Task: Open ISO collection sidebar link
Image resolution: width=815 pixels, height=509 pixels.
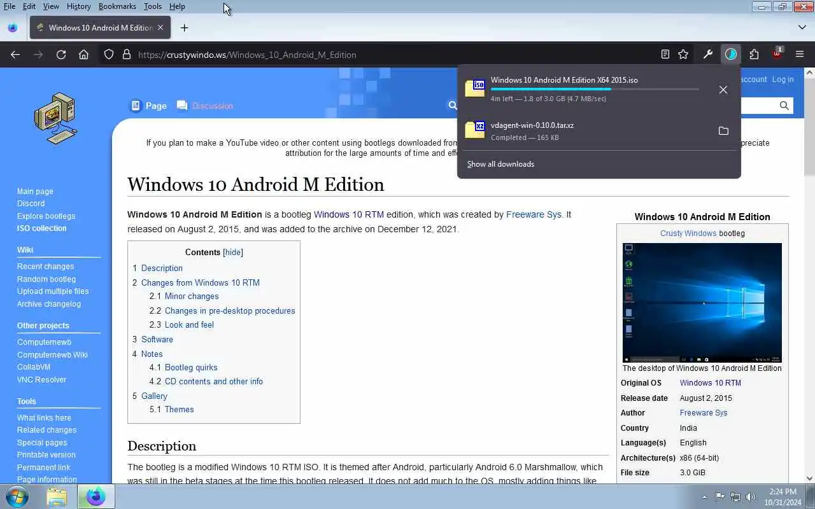Action: tap(41, 228)
